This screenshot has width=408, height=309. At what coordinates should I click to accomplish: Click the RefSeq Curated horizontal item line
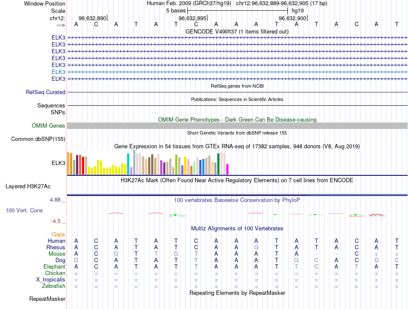coord(237,92)
